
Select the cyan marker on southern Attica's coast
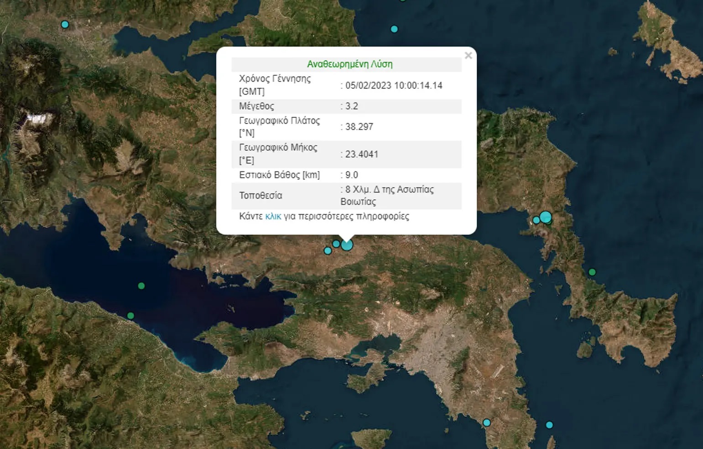[x=487, y=423]
